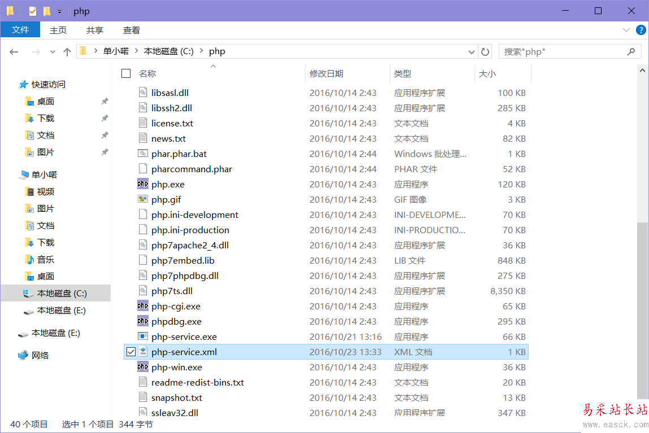Select file php7apache2_4.dll
Image resolution: width=649 pixels, height=433 pixels.
(190, 245)
